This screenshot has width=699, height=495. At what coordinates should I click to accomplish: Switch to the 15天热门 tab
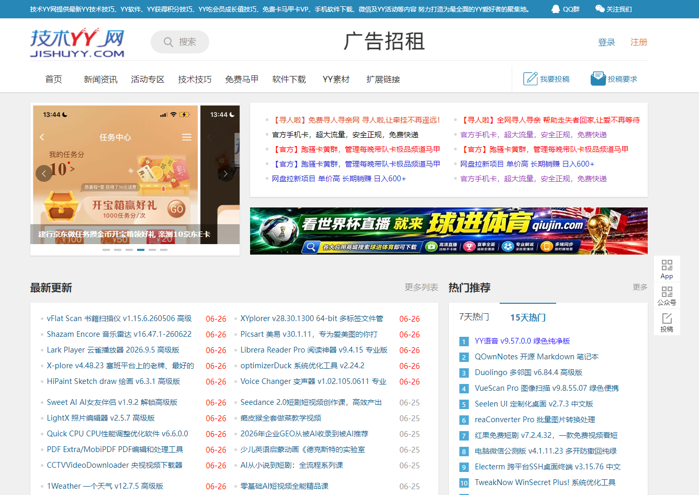(x=528, y=317)
